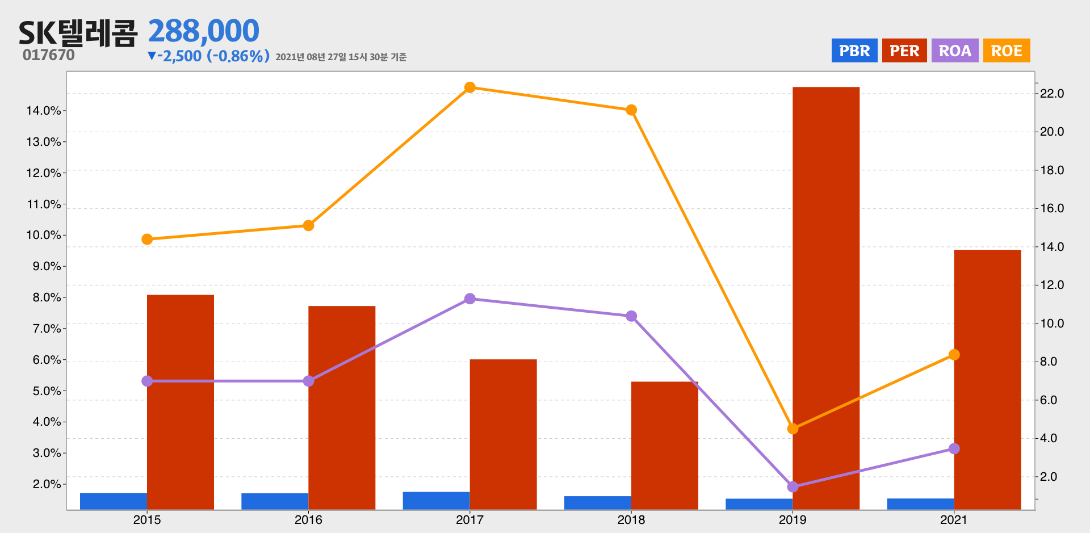
Task: Select the 2015 blue PBR bar
Action: 114,501
